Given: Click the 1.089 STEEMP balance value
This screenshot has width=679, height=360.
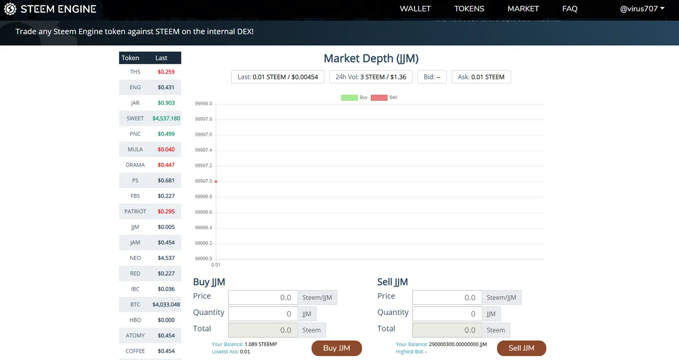Looking at the screenshot, I should (x=261, y=345).
